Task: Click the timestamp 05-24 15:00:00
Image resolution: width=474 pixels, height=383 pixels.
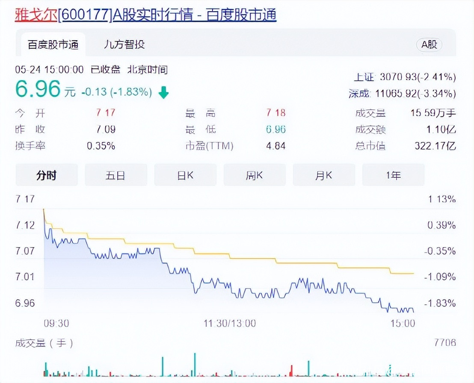Action: pyautogui.click(x=49, y=70)
